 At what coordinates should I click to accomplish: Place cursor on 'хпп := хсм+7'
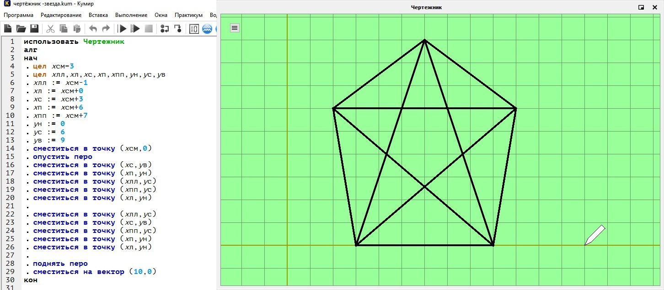tap(60, 116)
